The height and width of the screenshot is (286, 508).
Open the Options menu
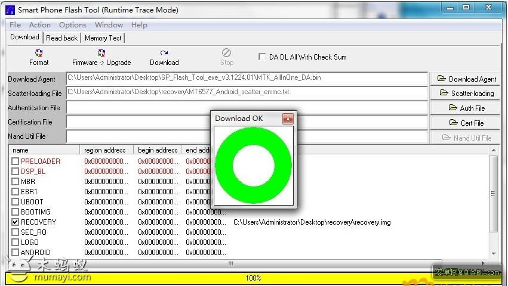coord(72,25)
